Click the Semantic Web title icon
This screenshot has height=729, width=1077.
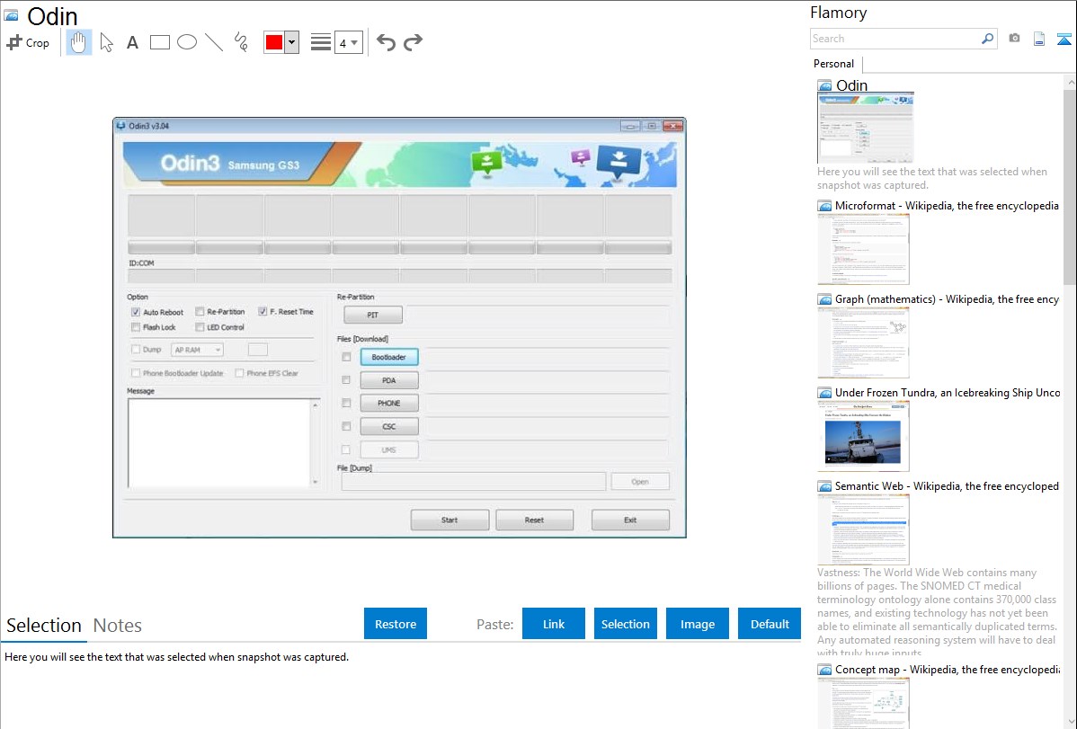tap(824, 485)
